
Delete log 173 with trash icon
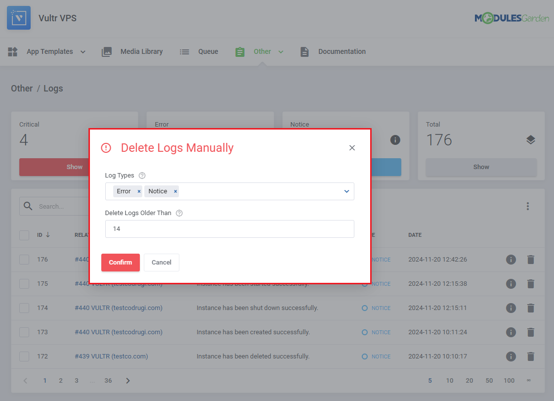(530, 332)
